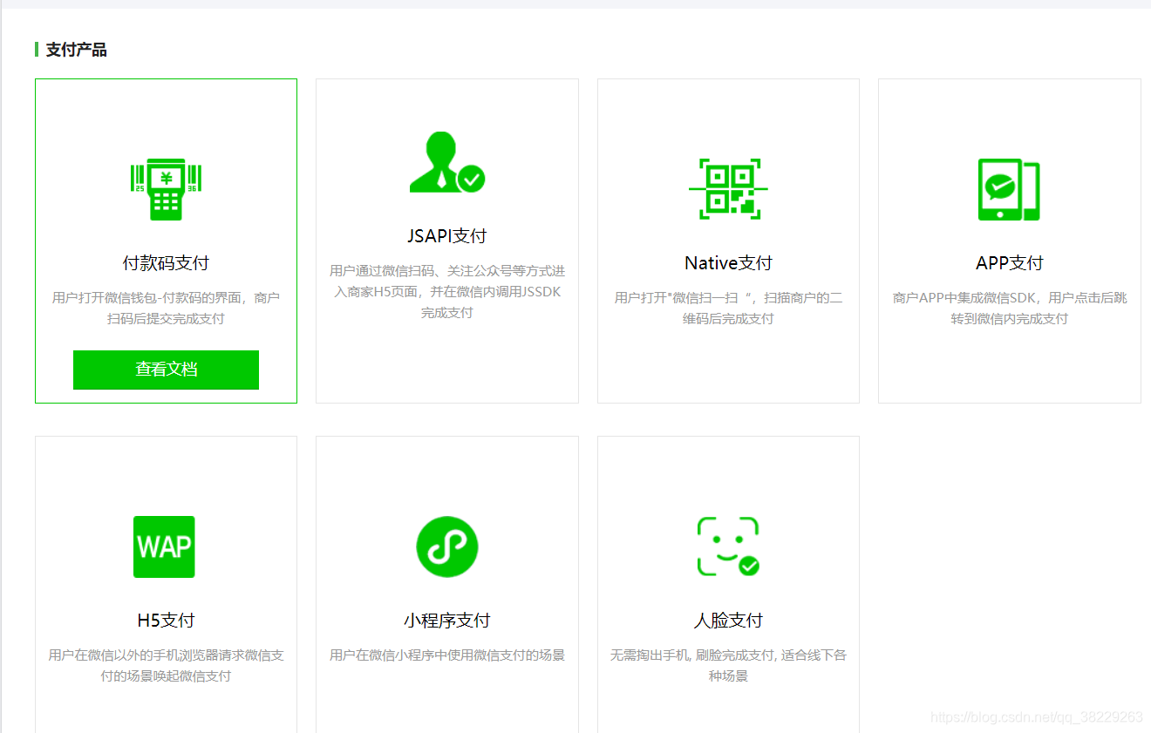Choose the APP支付 title
Viewport: 1151px width, 733px height.
point(1009,263)
